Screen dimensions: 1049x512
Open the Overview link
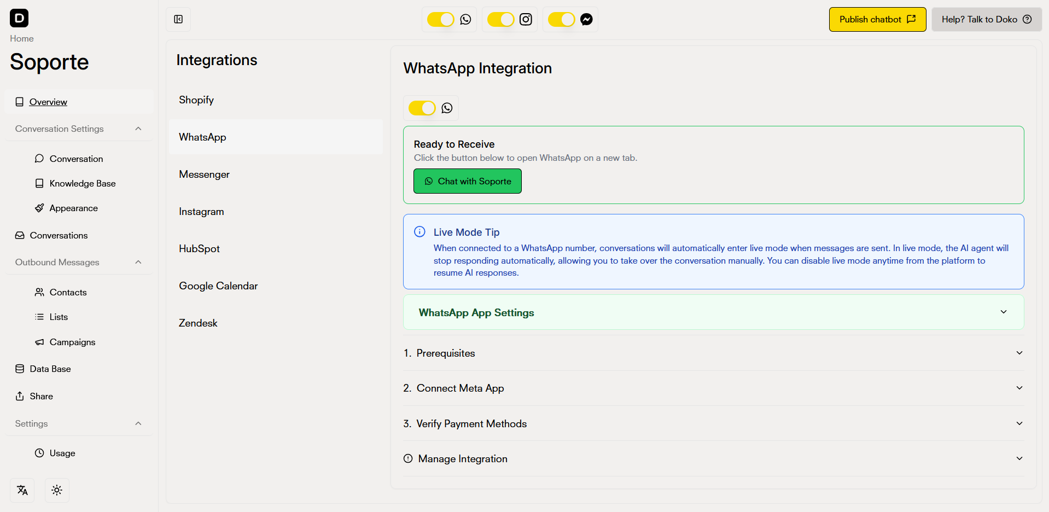coord(48,102)
